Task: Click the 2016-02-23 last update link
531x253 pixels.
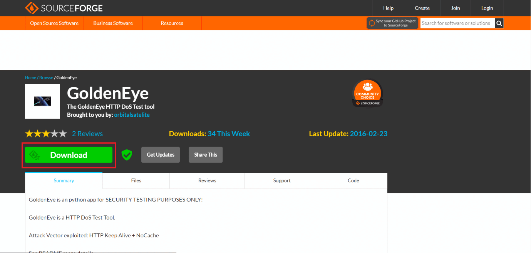Action: point(369,134)
